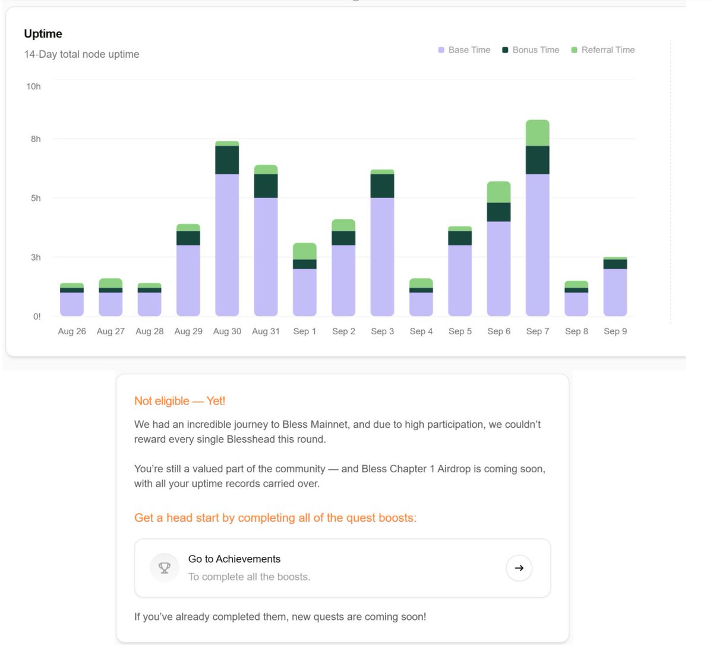713x652 pixels.
Task: Click the Uptime heading
Action: (43, 34)
